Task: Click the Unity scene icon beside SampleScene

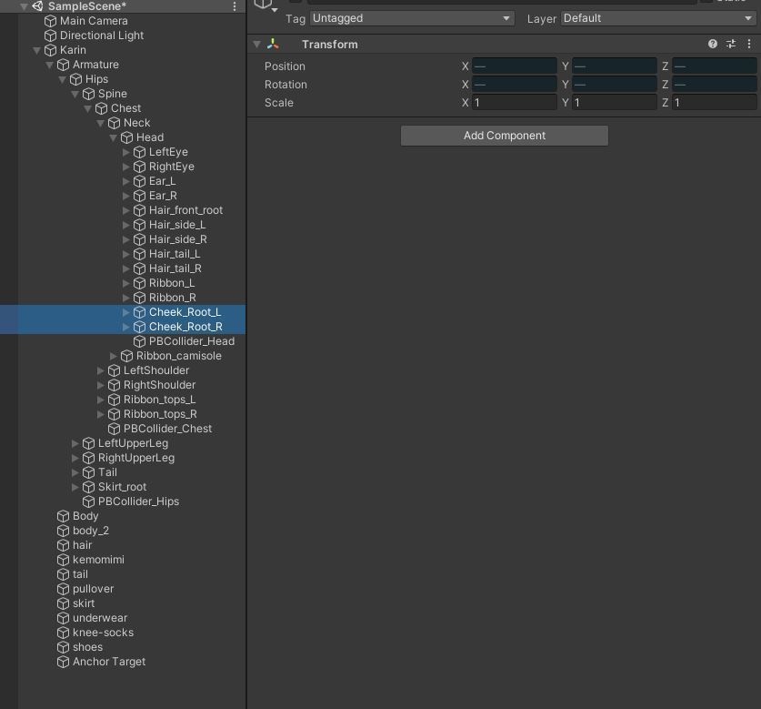Action: (37, 6)
